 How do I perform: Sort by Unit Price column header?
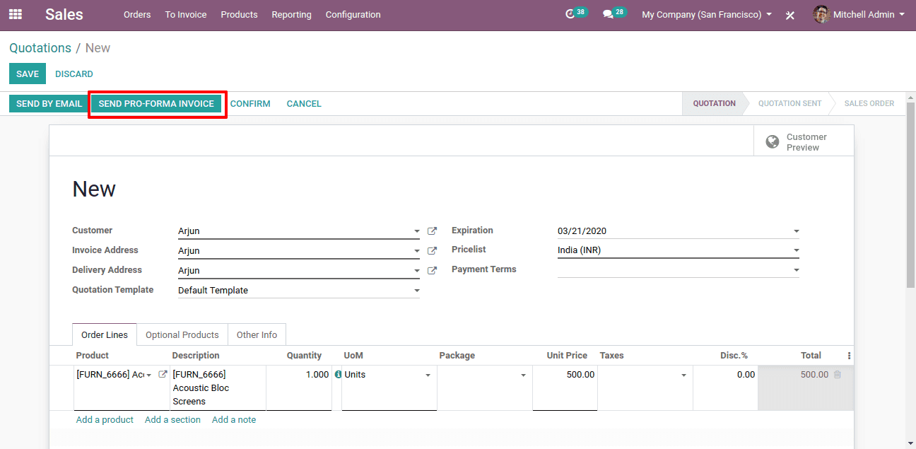tap(567, 356)
